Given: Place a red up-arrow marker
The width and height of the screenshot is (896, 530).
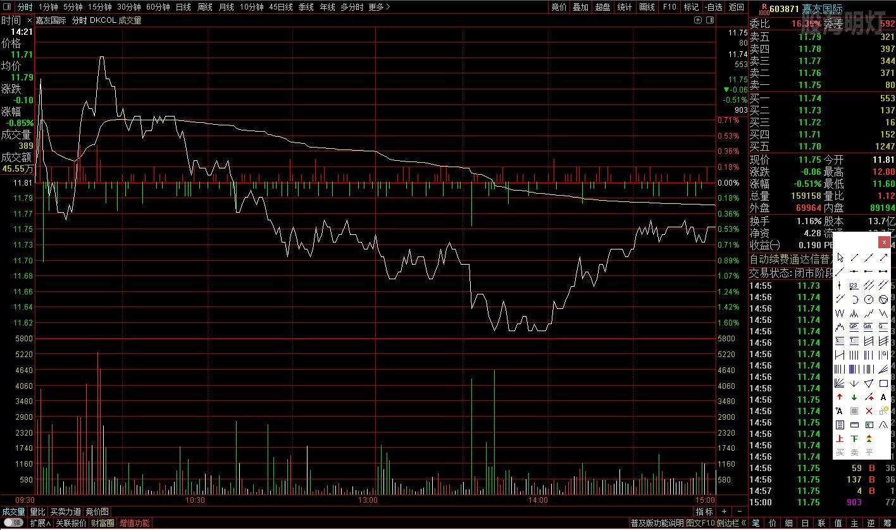Looking at the screenshot, I should pyautogui.click(x=840, y=397).
